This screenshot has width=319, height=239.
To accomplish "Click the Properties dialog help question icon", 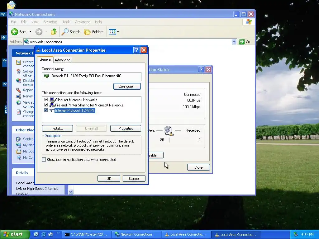I will (136, 50).
